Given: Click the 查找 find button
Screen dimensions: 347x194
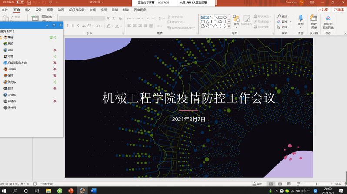Looking at the screenshot, I should [284, 17].
